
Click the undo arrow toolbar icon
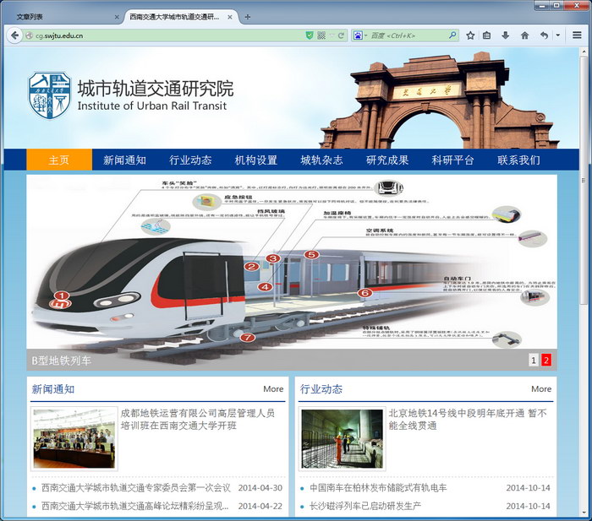pos(544,35)
